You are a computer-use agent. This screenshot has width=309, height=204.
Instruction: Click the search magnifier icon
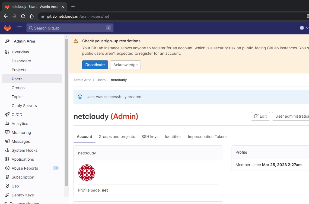pos(31,28)
